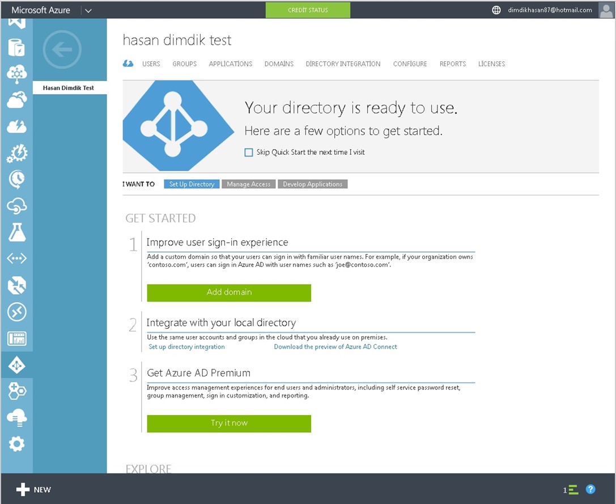Switch to the CONFIGURE tab
This screenshot has height=504, width=616.
pos(410,63)
